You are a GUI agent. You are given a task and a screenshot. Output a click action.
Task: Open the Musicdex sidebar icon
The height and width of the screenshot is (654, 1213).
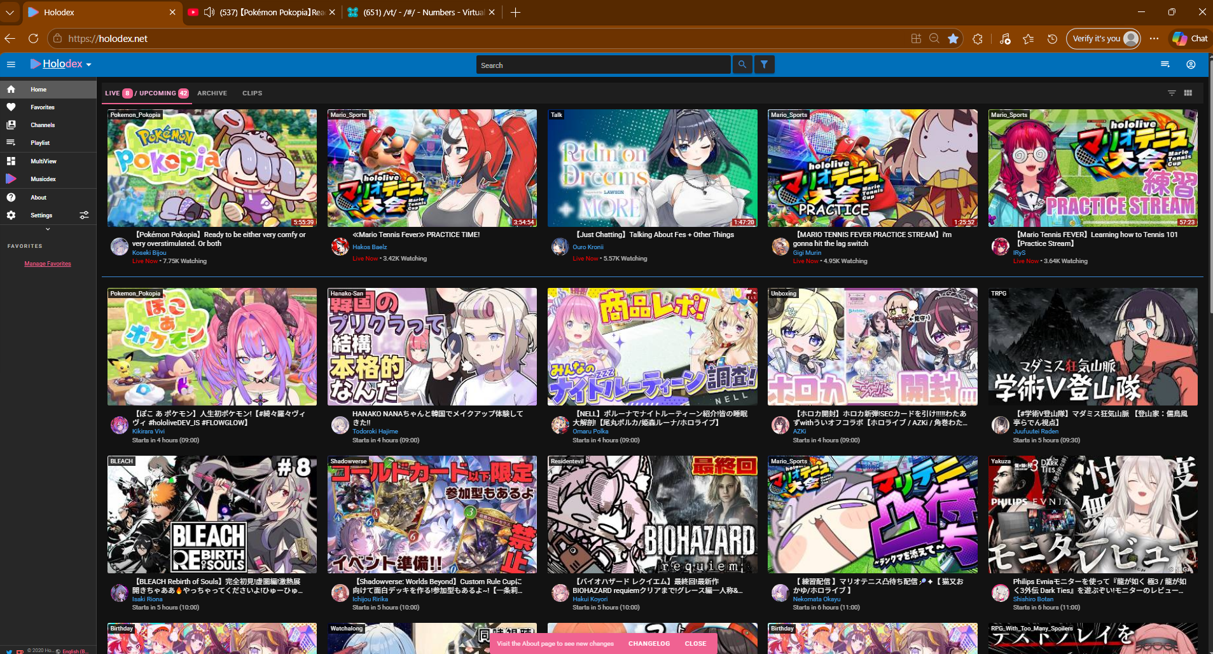click(x=11, y=179)
